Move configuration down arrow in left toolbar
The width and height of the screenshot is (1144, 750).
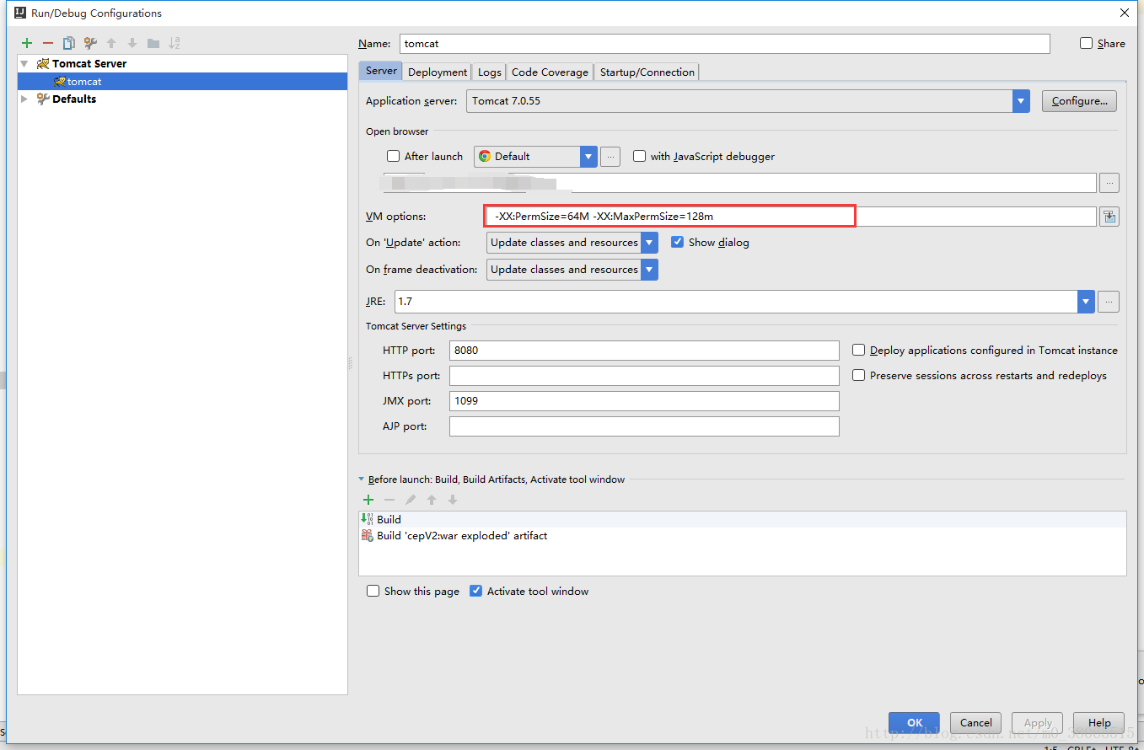(132, 43)
